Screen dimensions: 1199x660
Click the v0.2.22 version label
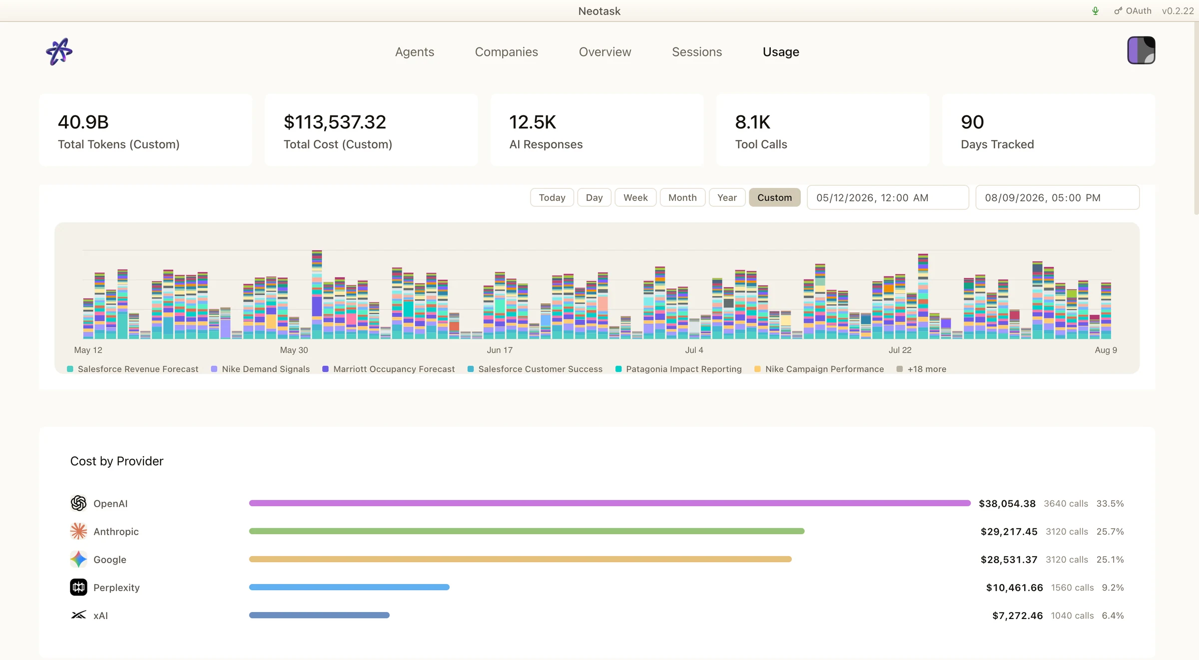1178,11
